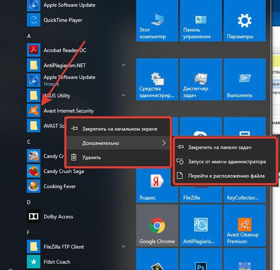Open the AntiPlagiarism tile
Image resolution: width=280 pixels, height=270 pixels.
[201, 226]
